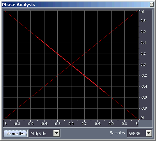Click the -0.4 label on horizontal axis
Screen dimensions: 156x141
click(44, 123)
